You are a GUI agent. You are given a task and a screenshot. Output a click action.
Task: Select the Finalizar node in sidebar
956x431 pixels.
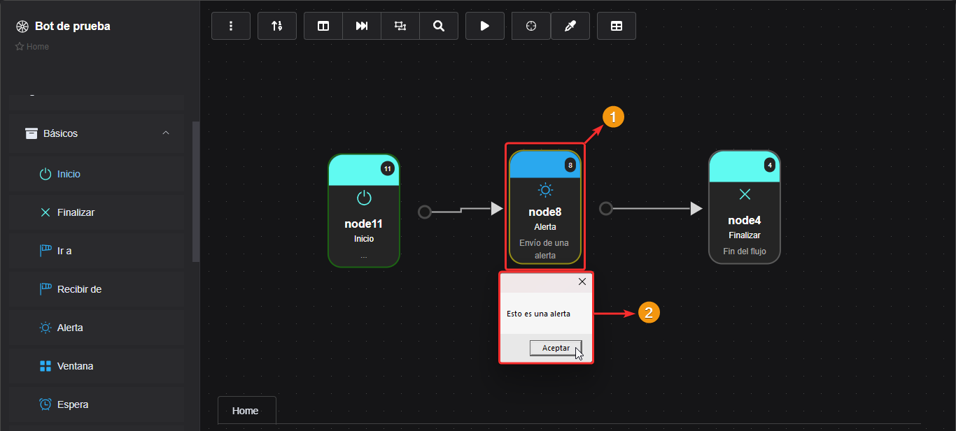(x=97, y=212)
